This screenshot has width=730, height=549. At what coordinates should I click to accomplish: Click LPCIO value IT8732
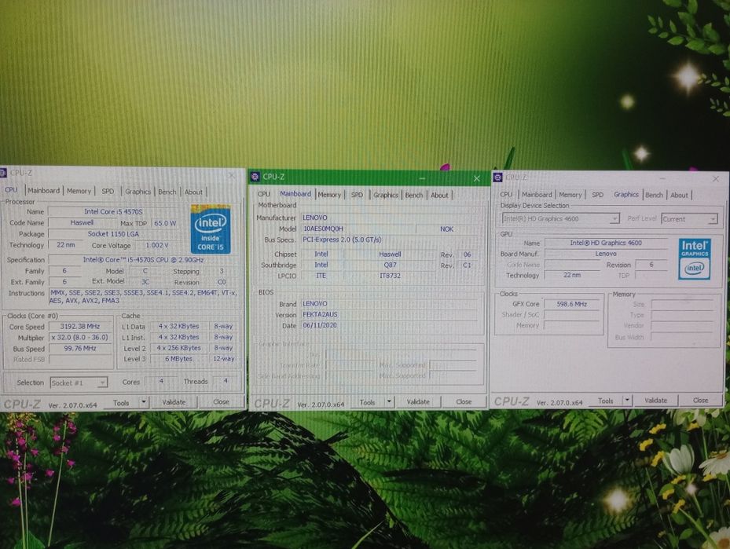(390, 276)
